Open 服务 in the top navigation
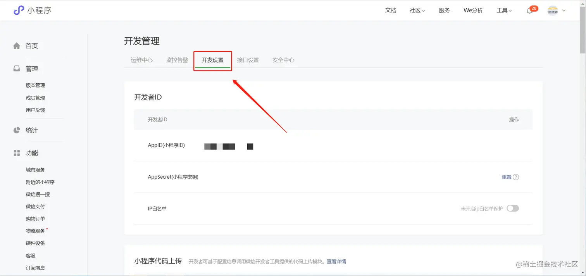 click(x=445, y=10)
